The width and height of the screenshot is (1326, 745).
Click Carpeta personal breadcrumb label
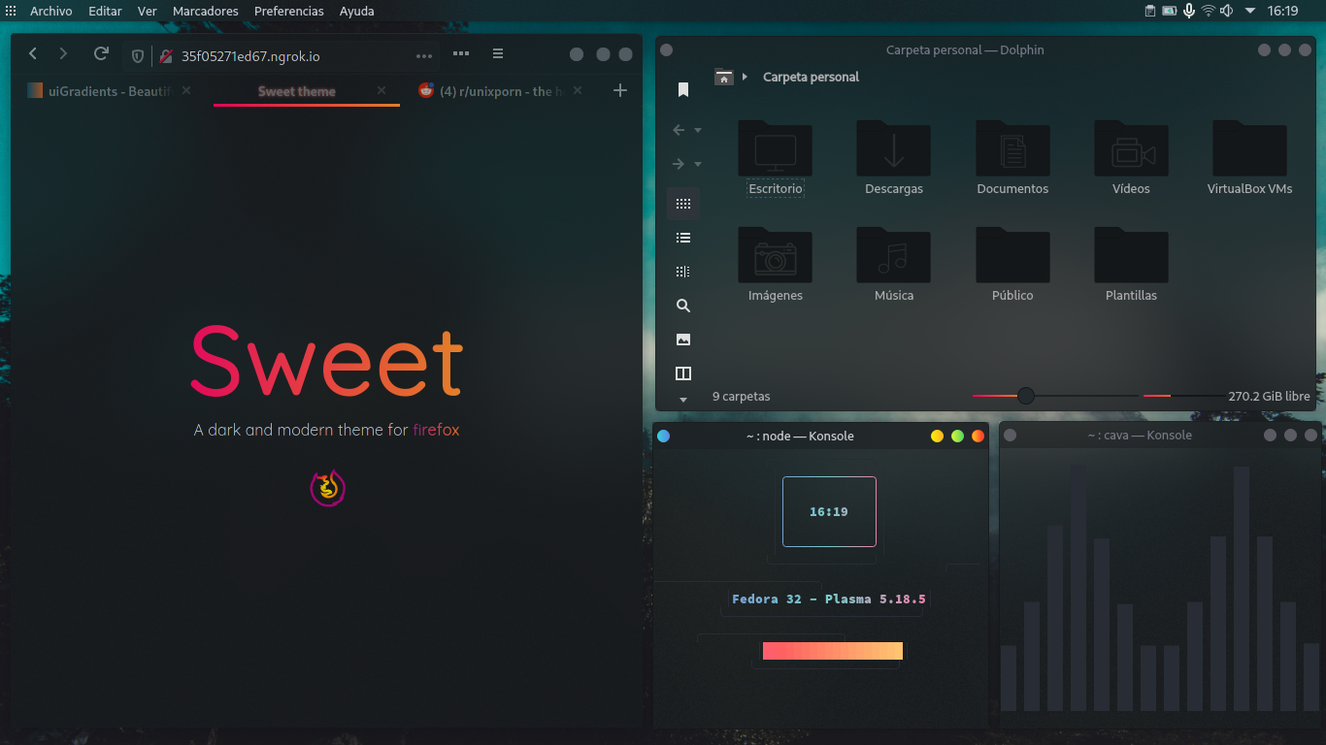[x=811, y=77]
